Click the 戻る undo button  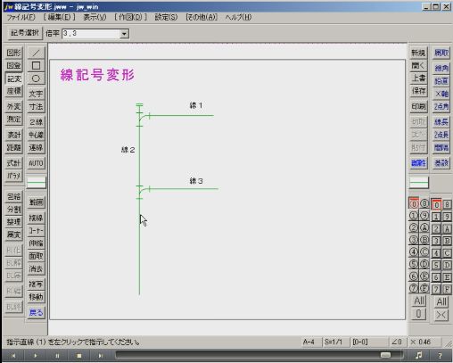tap(36, 312)
